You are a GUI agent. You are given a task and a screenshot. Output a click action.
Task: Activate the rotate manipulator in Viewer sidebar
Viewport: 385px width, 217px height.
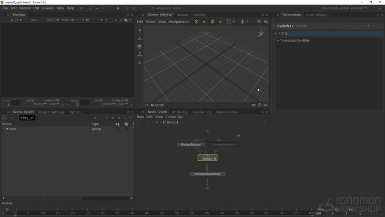pyautogui.click(x=139, y=46)
